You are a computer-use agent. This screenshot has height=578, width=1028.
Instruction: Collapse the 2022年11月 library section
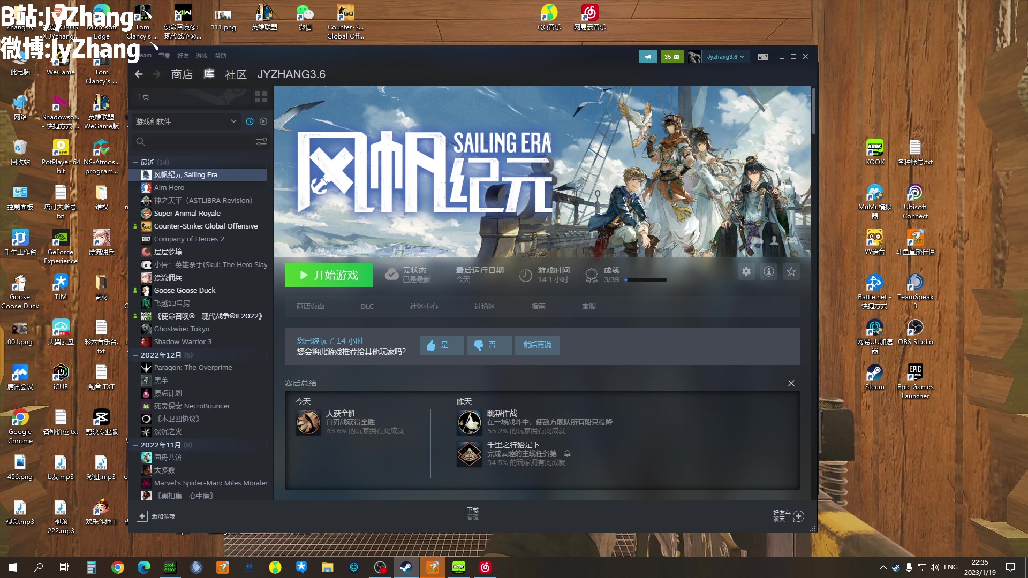135,445
